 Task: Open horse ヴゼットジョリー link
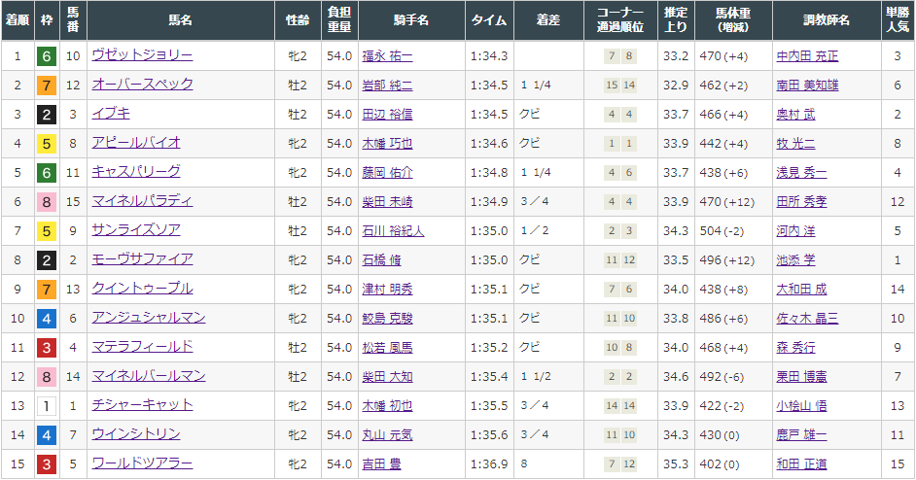[142, 55]
